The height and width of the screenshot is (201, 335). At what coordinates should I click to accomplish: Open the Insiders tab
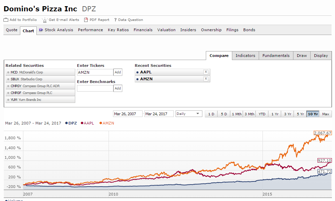(x=188, y=30)
